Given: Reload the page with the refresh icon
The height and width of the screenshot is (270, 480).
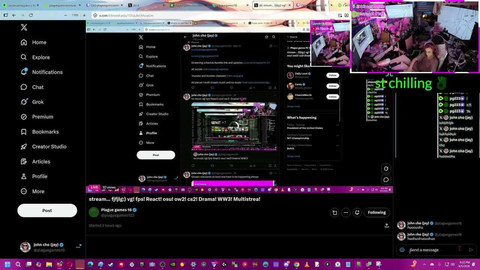Looking at the screenshot, I should 31,15.
